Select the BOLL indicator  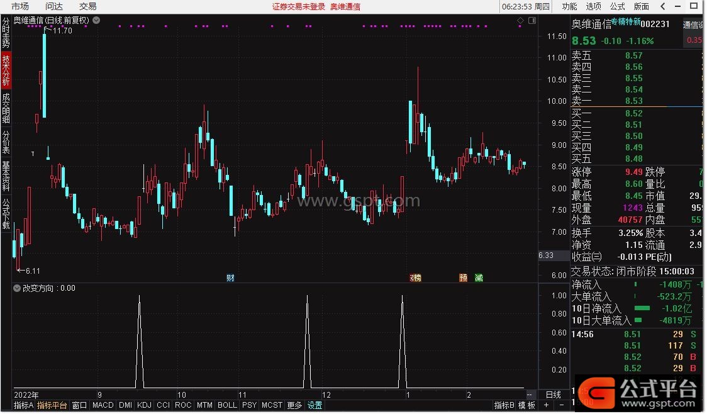pos(227,405)
